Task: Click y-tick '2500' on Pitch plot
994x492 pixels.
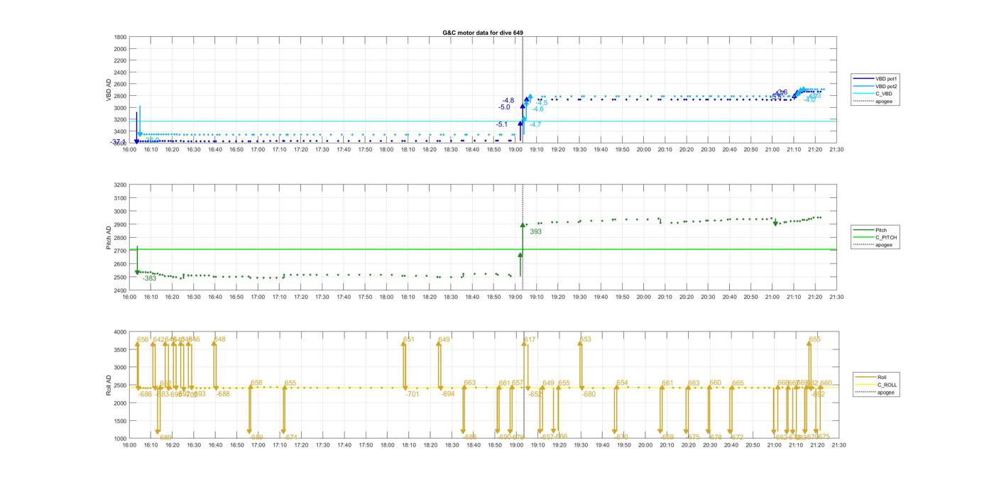Action: click(119, 278)
